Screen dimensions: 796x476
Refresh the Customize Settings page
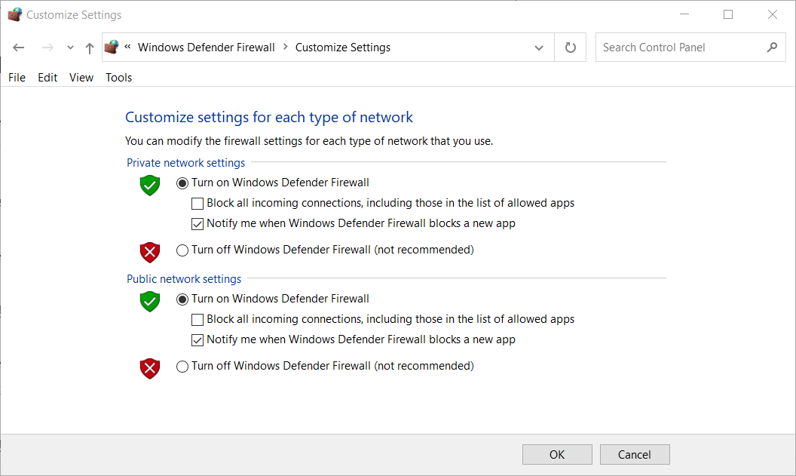click(570, 48)
